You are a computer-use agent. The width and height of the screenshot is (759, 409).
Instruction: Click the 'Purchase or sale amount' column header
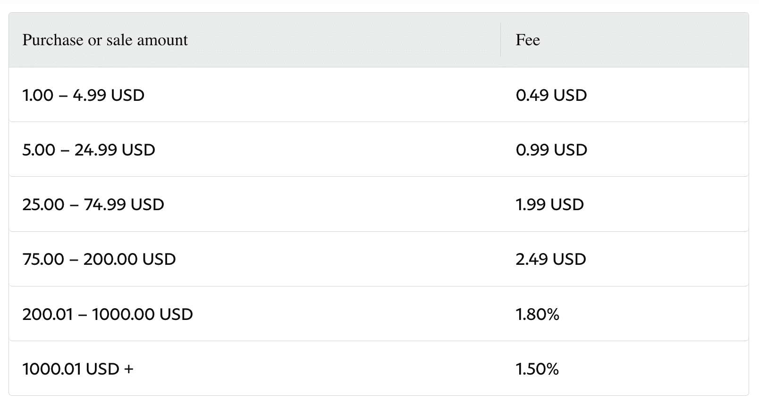click(255, 40)
